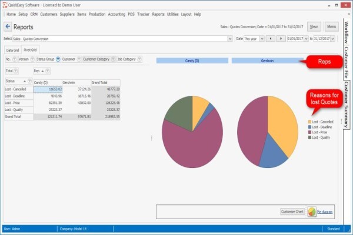353x235 pixels.
Task: Open the Utilities menu
Action: [x=172, y=14]
